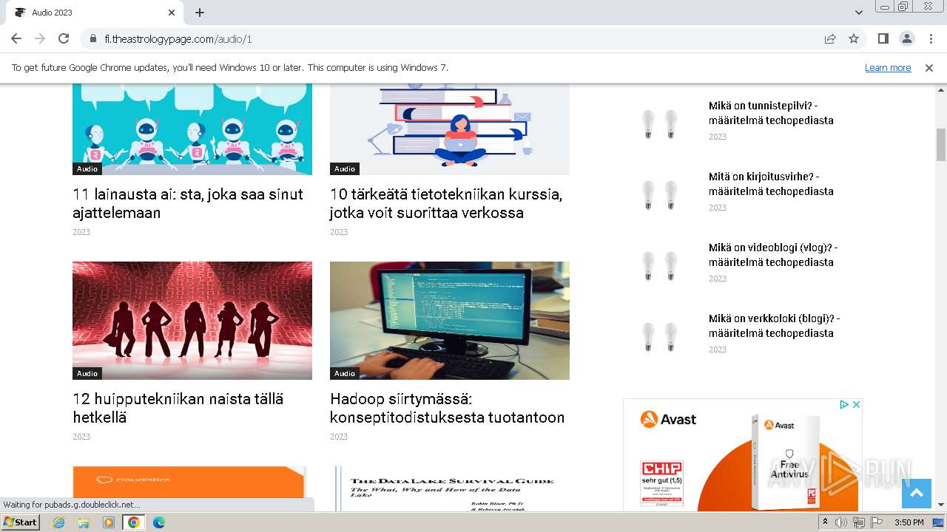
Task: Open Mikä on videoblogi (vlog)? link
Action: [773, 255]
